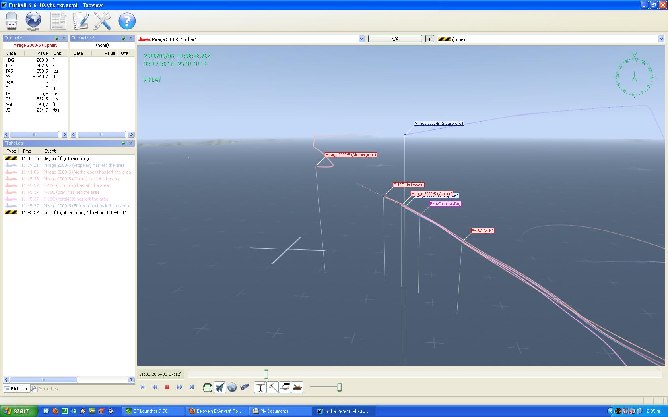The image size is (668, 417).
Task: Toggle the tank ground units display
Action: coord(297,387)
